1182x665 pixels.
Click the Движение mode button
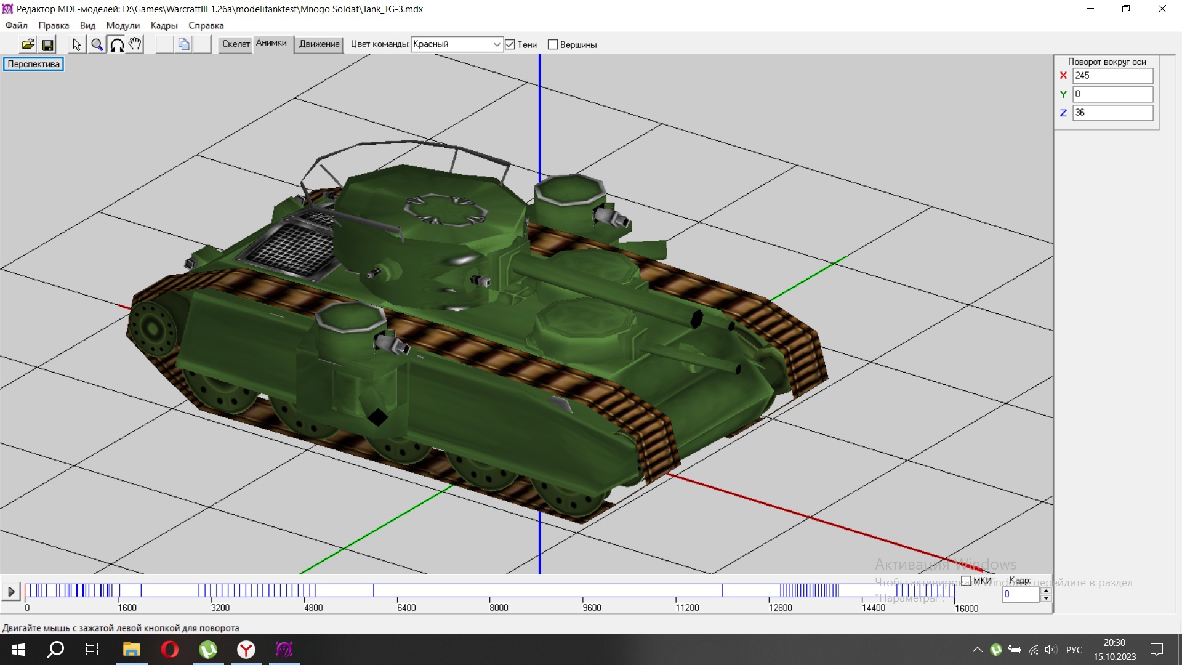coord(319,44)
